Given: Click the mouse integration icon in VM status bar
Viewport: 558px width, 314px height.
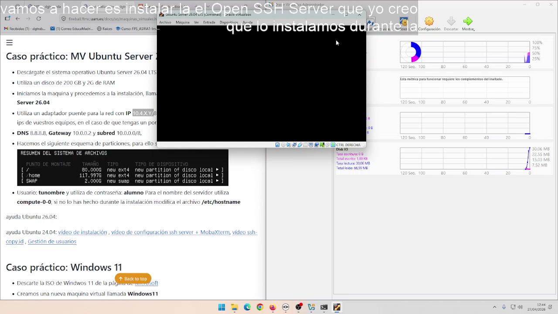Looking at the screenshot, I should pyautogui.click(x=327, y=145).
